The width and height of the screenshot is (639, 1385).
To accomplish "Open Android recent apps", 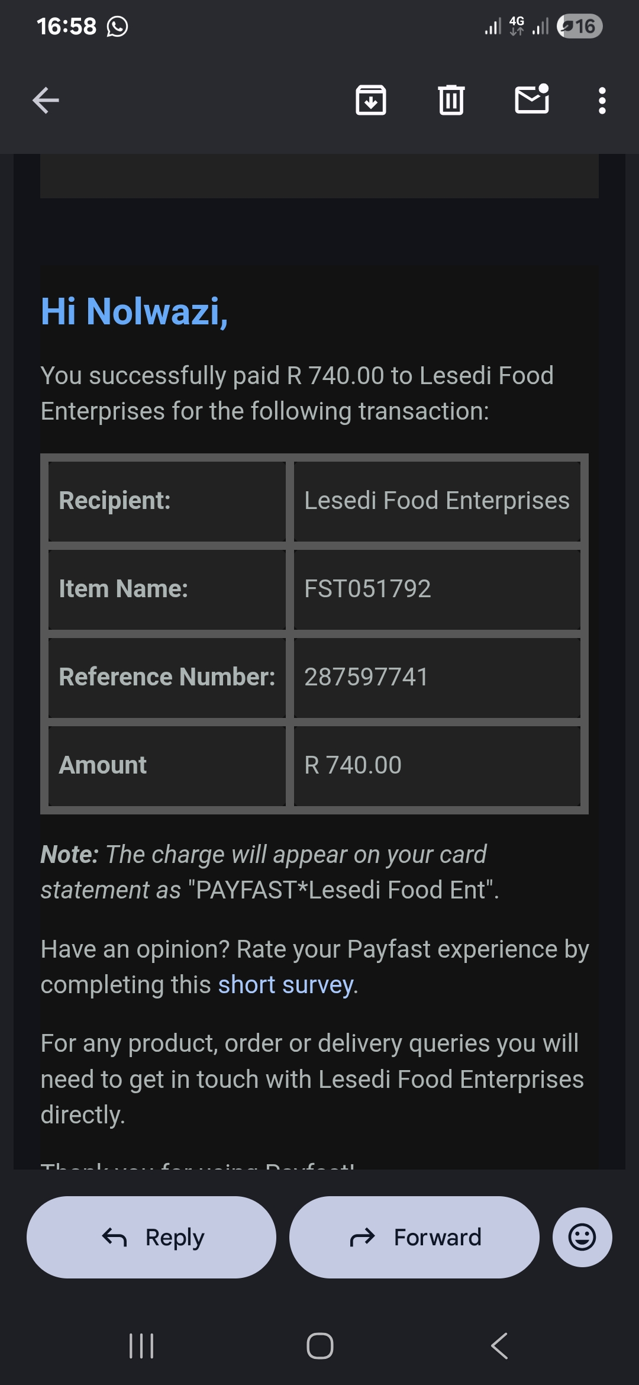I will coord(141,1346).
